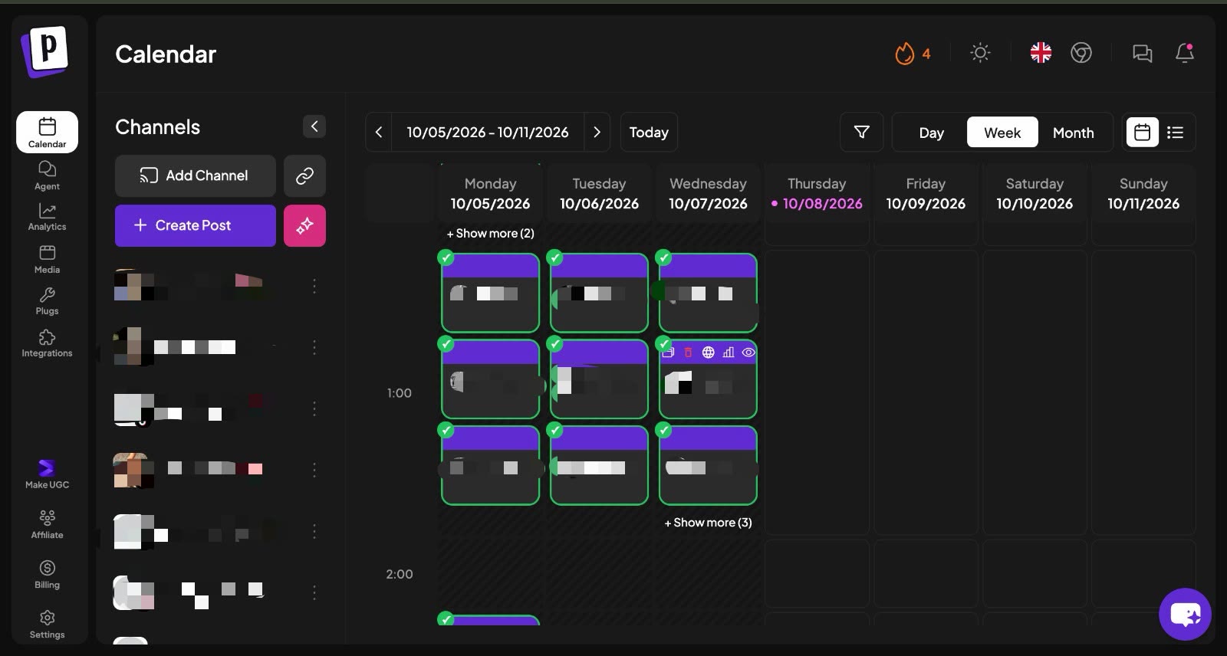
Task: Open the Agent section in sidebar
Action: click(x=47, y=175)
